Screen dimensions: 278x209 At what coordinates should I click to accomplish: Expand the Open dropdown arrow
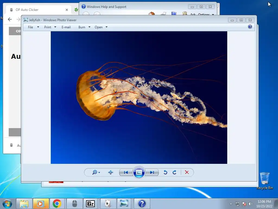pos(106,27)
